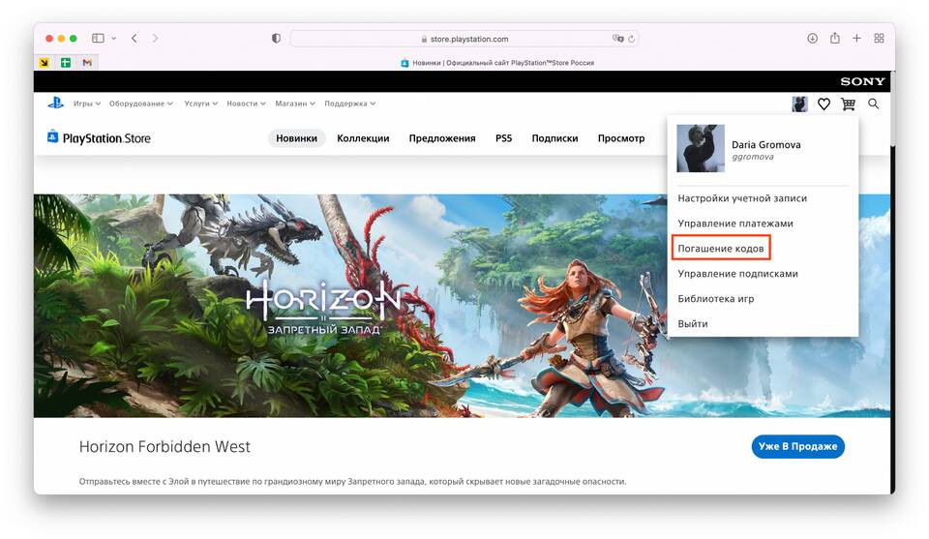The height and width of the screenshot is (539, 929).
Task: Go forward with the Safari forward arrow
Action: point(155,38)
